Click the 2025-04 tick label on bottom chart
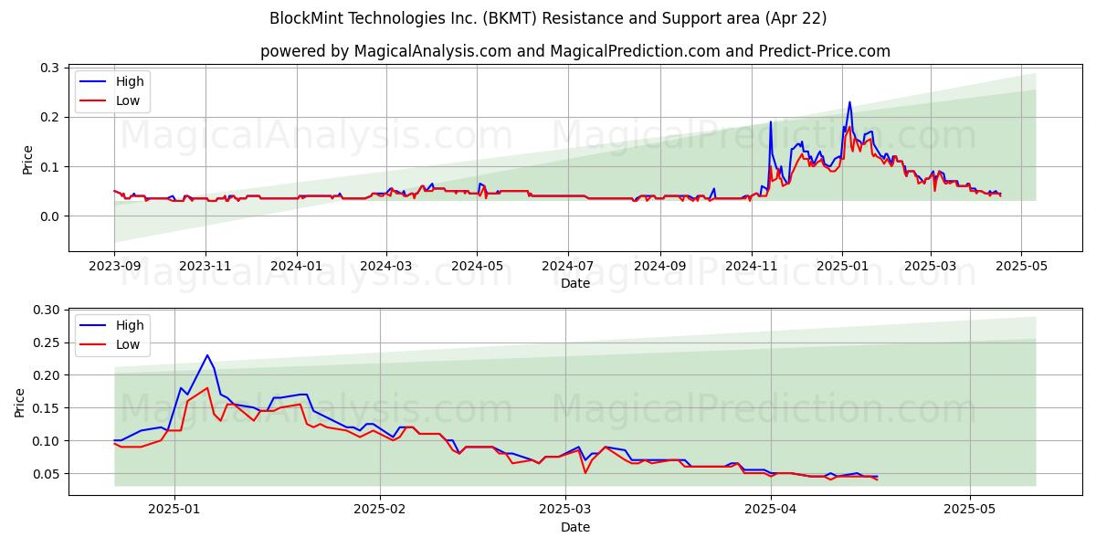Viewport: 1096px width, 548px height. click(x=771, y=510)
